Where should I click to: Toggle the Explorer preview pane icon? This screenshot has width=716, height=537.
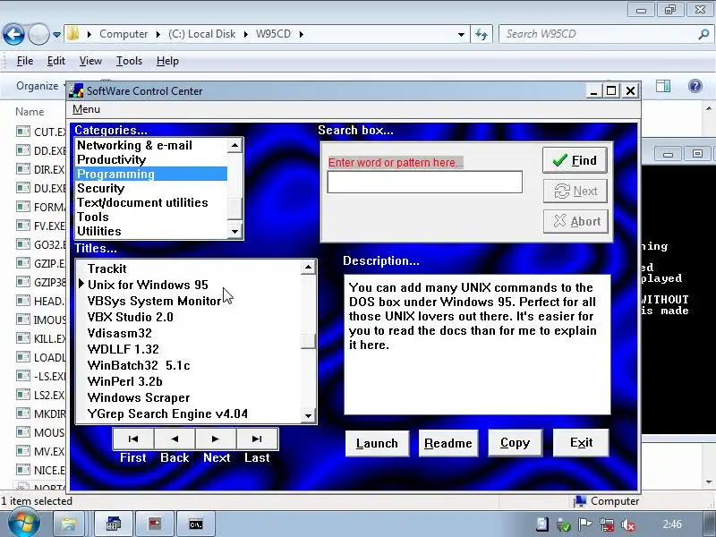[663, 86]
